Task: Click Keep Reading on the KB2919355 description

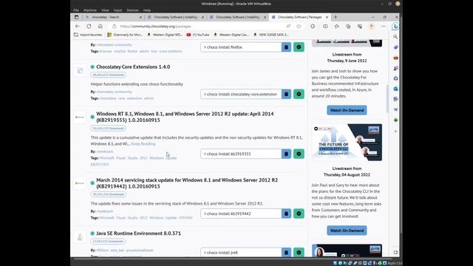Action: [x=143, y=144]
